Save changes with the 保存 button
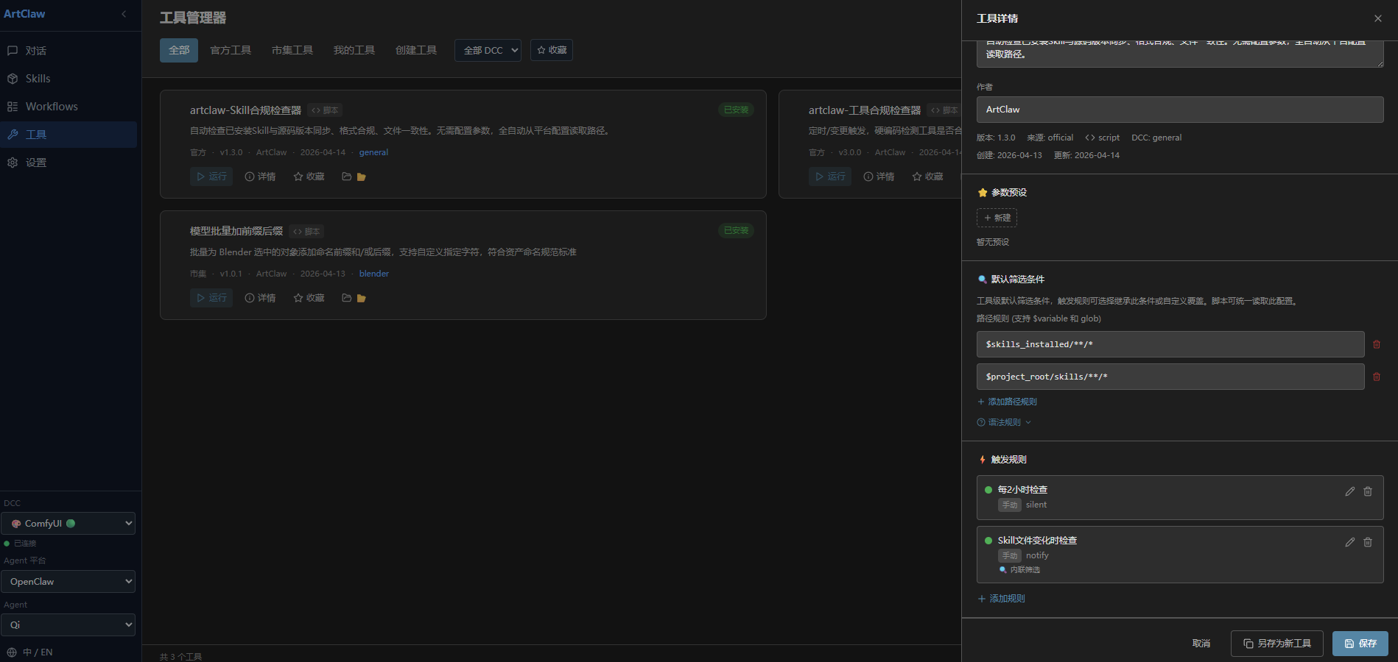This screenshot has height=662, width=1398. [x=1360, y=644]
